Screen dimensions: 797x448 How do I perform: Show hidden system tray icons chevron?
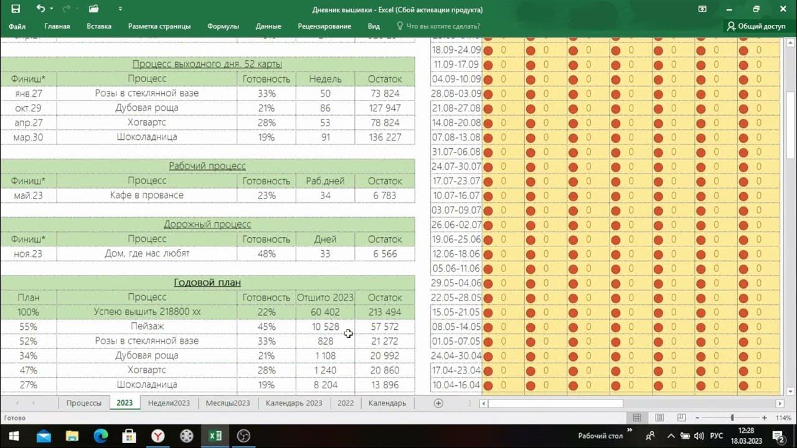[x=671, y=436]
